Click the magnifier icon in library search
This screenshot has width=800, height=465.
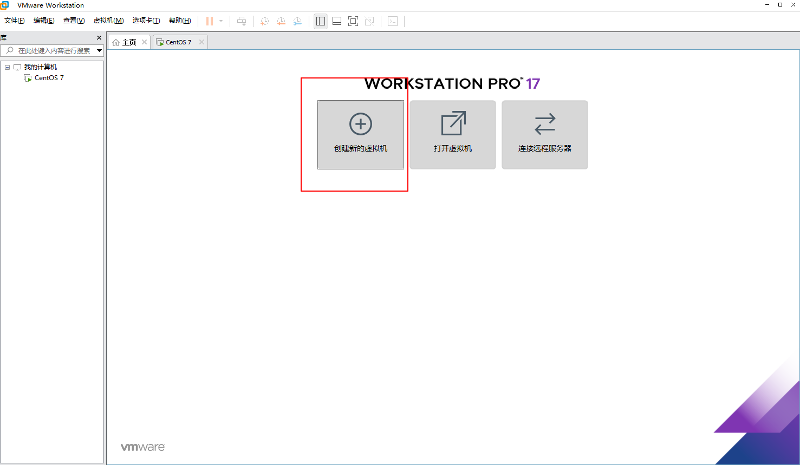click(10, 50)
